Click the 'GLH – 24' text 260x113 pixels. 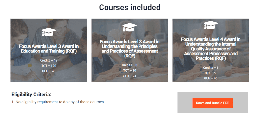click(130, 76)
